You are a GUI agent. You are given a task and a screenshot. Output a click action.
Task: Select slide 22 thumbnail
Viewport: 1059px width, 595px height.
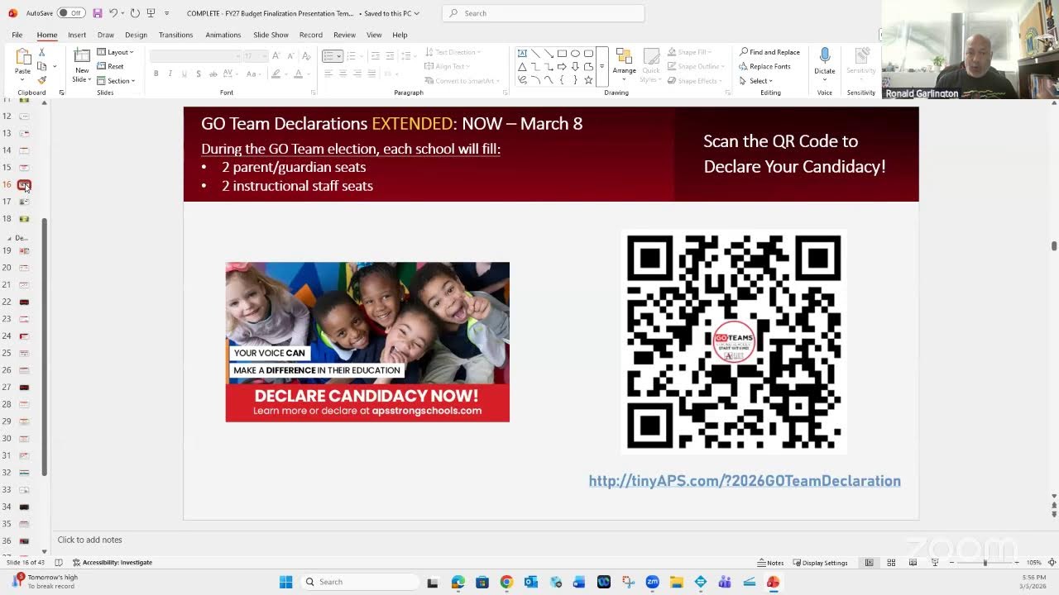coord(24,302)
